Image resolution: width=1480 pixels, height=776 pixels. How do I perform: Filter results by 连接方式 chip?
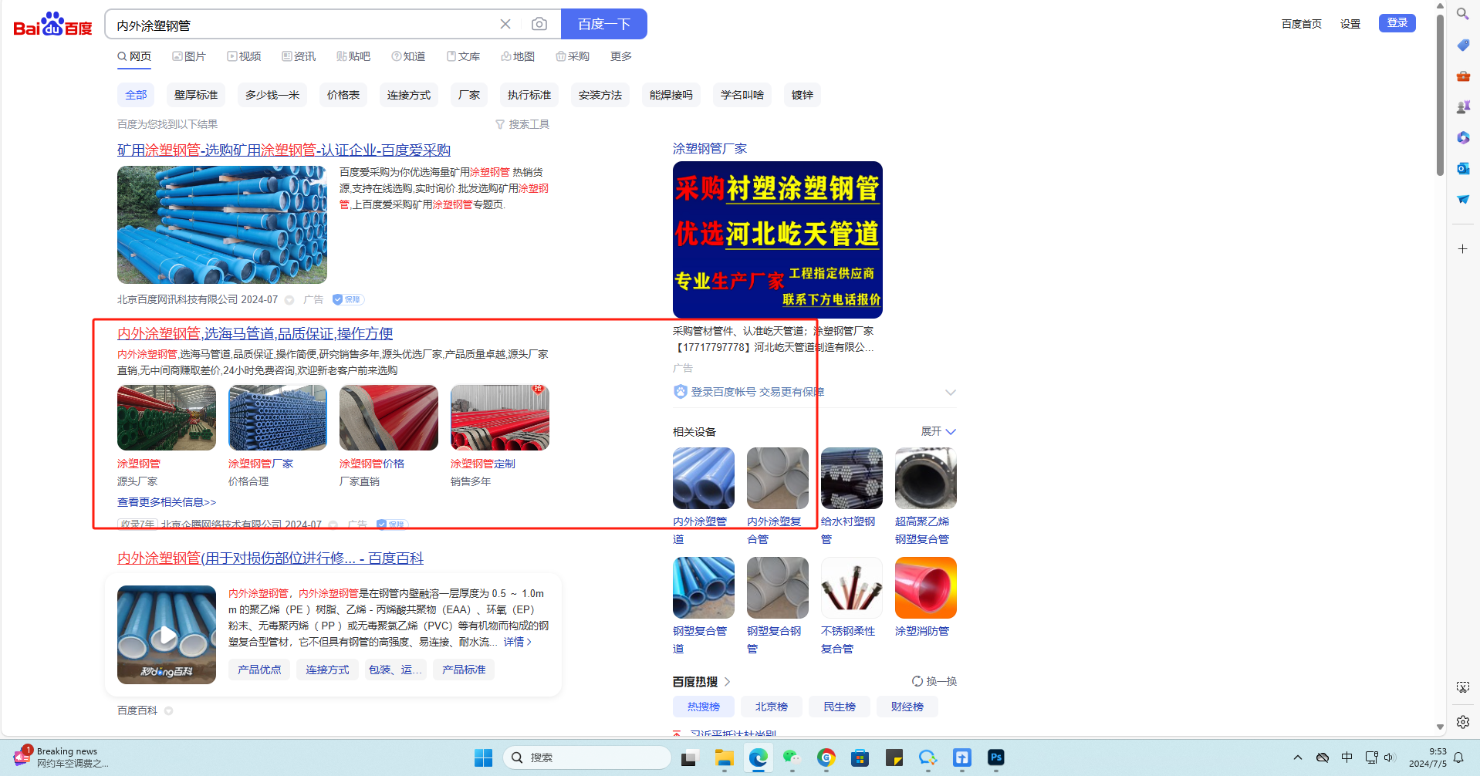click(x=409, y=95)
